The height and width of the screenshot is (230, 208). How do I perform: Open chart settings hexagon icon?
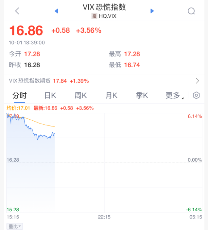196,95
